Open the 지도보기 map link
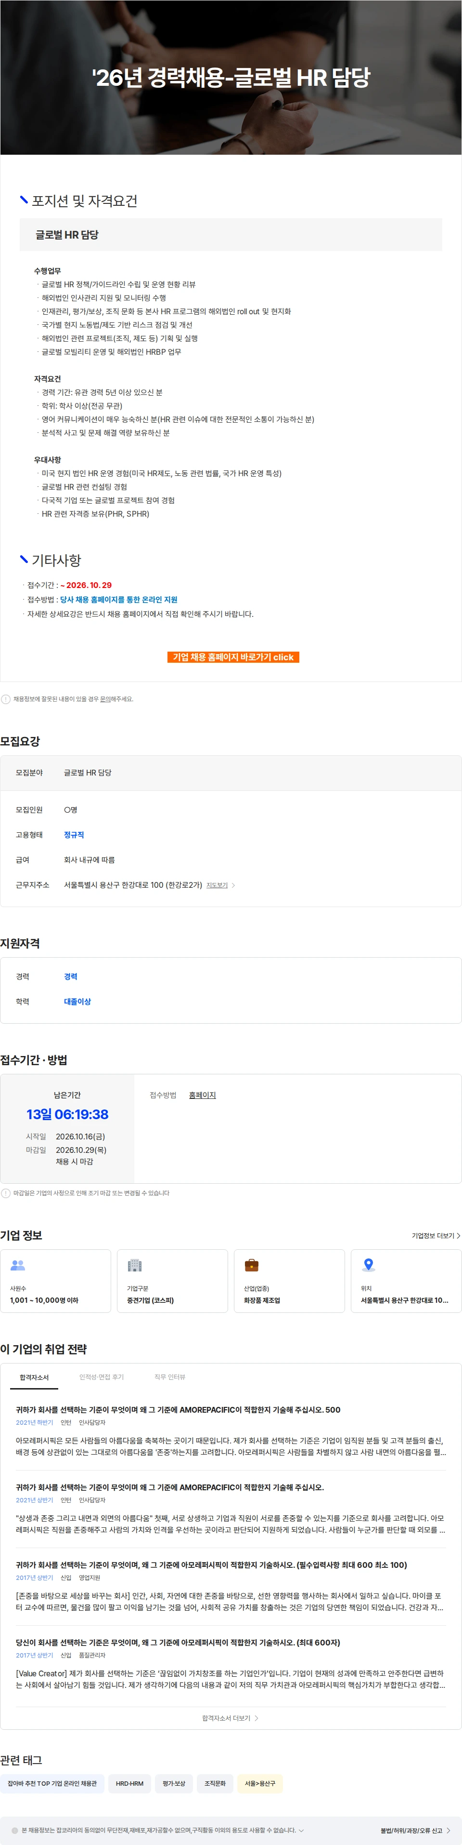The width and height of the screenshot is (462, 1845). 217,885
